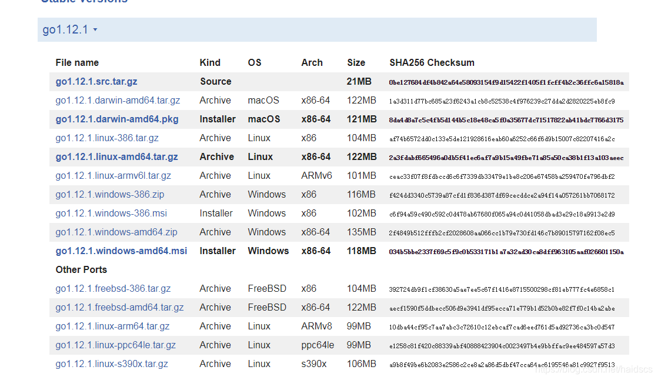Click the Kind column header
The image size is (658, 380).
click(x=210, y=62)
